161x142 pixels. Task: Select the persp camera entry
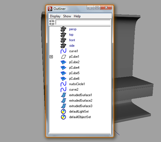point(73,29)
